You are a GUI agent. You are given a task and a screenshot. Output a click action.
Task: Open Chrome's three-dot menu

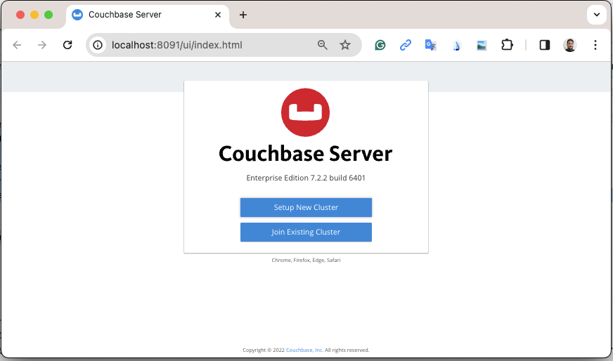(595, 45)
